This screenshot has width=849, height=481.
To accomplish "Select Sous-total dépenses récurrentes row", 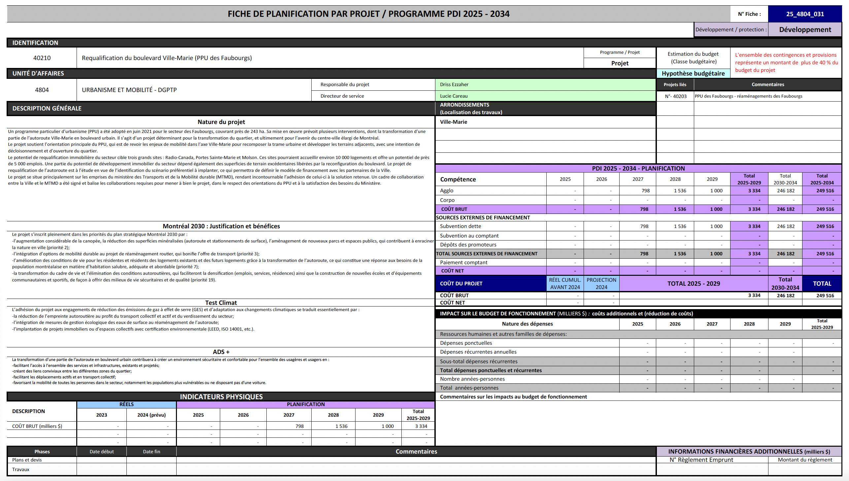I will point(638,362).
